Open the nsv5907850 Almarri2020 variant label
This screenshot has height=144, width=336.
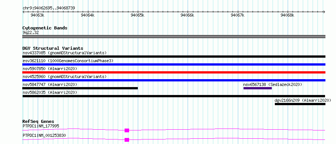click(x=50, y=69)
